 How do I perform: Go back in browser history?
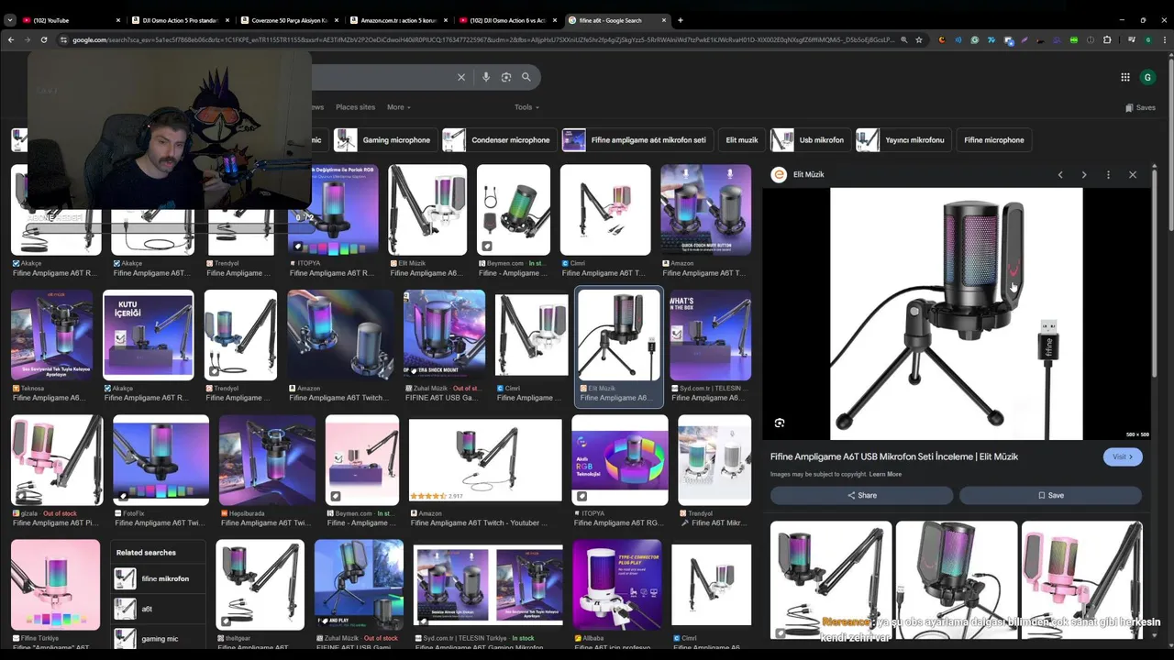click(11, 39)
